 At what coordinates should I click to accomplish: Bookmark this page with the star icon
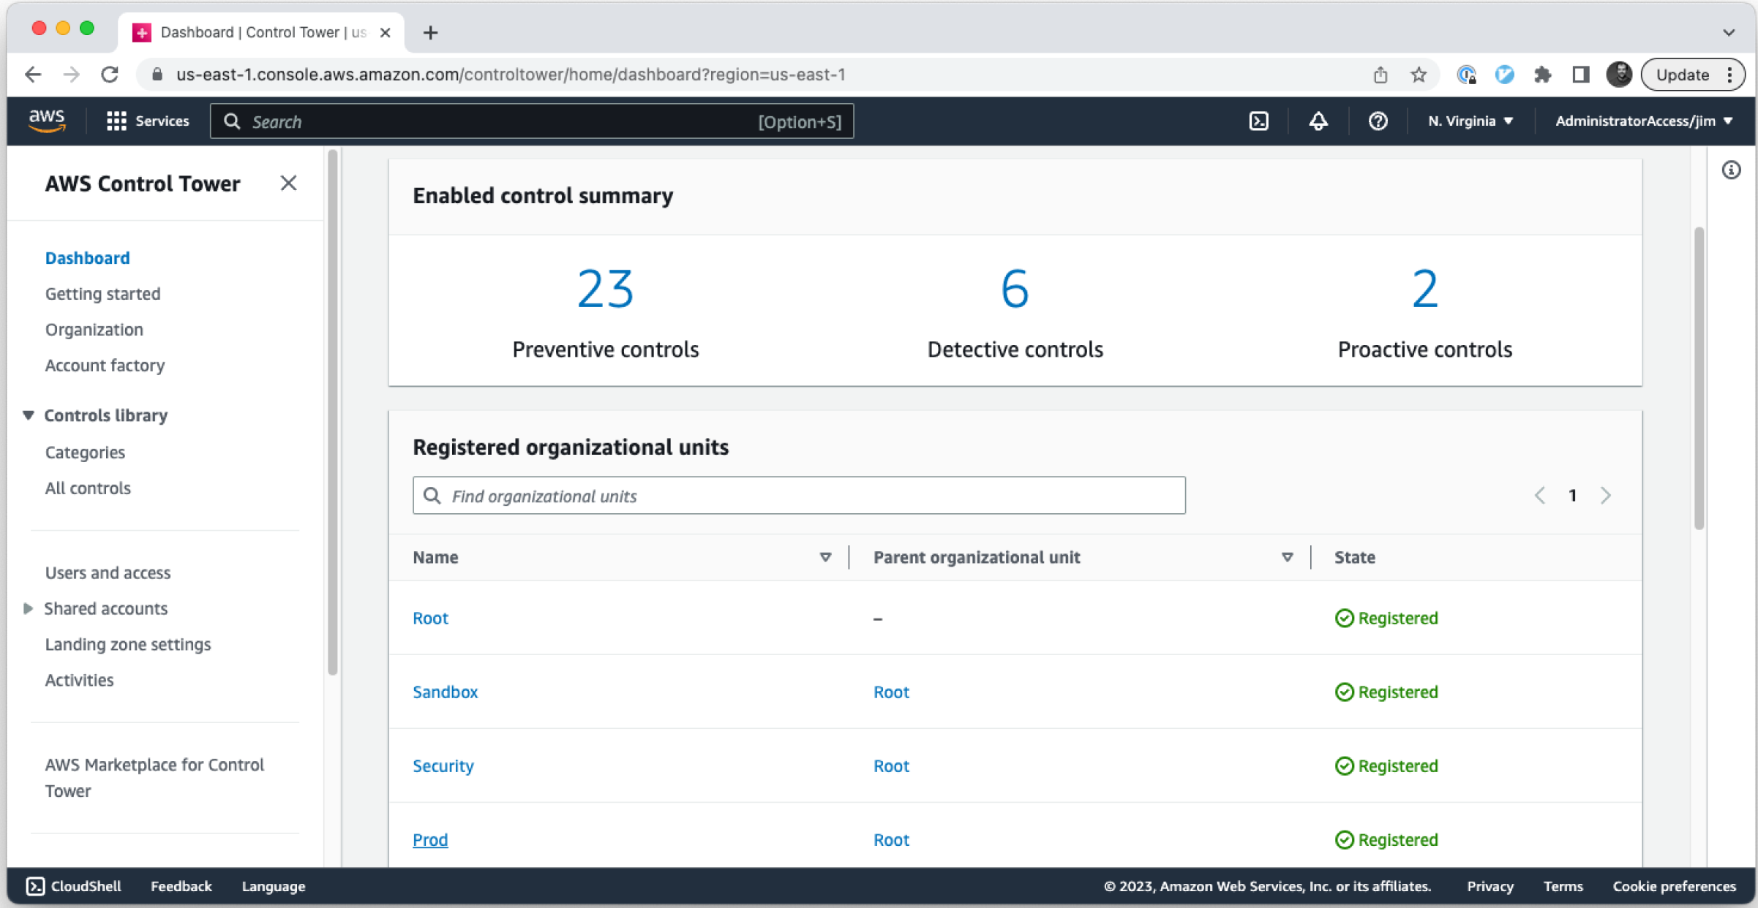tap(1419, 75)
